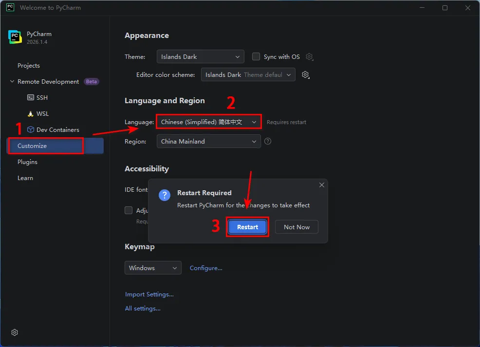Open the Editor color scheme dropdown
The image size is (480, 347).
coord(248,74)
